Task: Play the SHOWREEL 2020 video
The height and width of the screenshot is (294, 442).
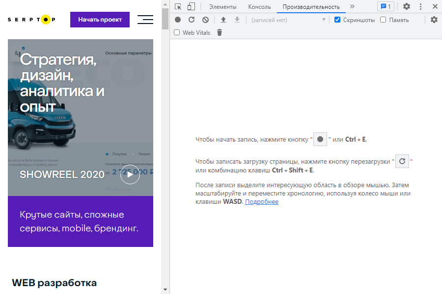Action: click(x=130, y=174)
